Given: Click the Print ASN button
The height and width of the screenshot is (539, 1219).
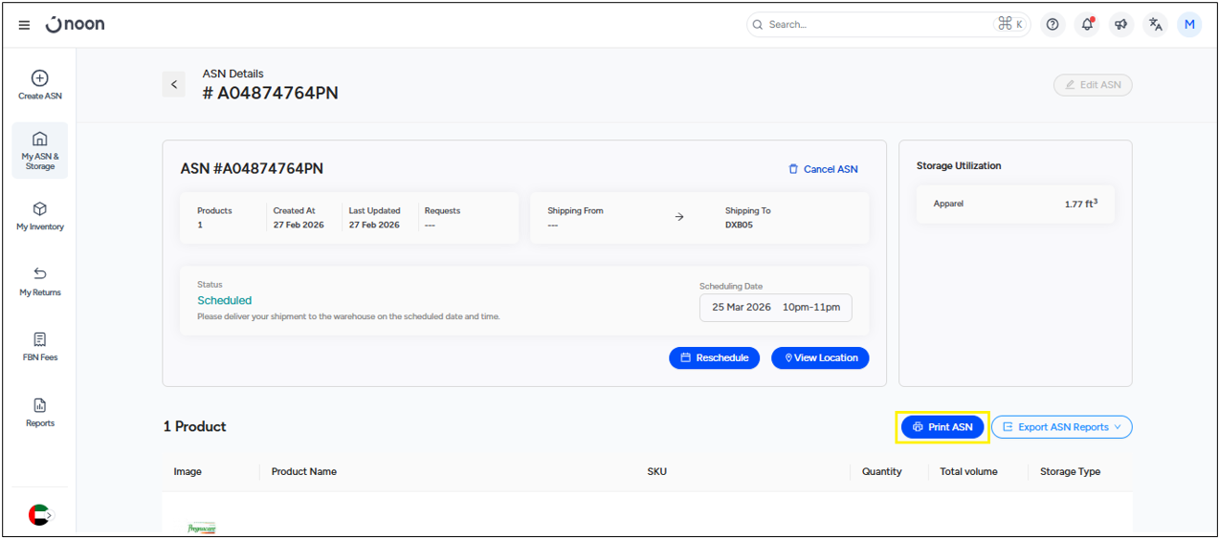Looking at the screenshot, I should tap(942, 427).
